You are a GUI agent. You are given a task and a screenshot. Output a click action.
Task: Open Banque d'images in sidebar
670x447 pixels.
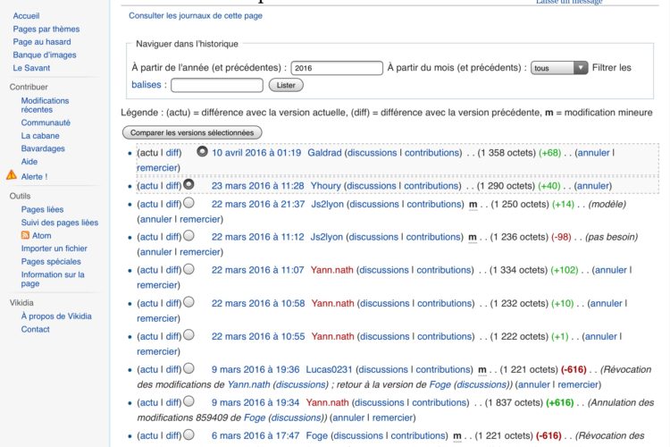(x=45, y=55)
